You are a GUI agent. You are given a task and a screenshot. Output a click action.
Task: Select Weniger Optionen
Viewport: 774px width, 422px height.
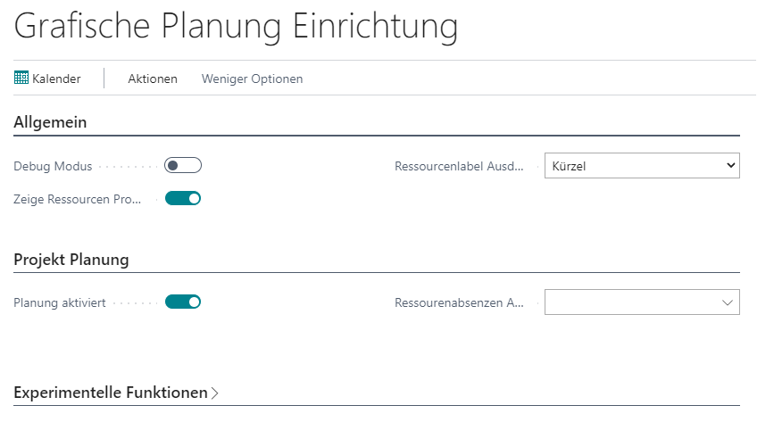pyautogui.click(x=252, y=79)
